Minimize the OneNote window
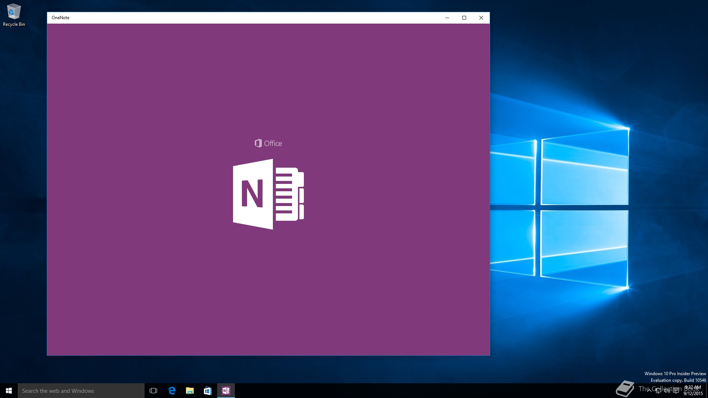The width and height of the screenshot is (708, 398). pos(447,18)
